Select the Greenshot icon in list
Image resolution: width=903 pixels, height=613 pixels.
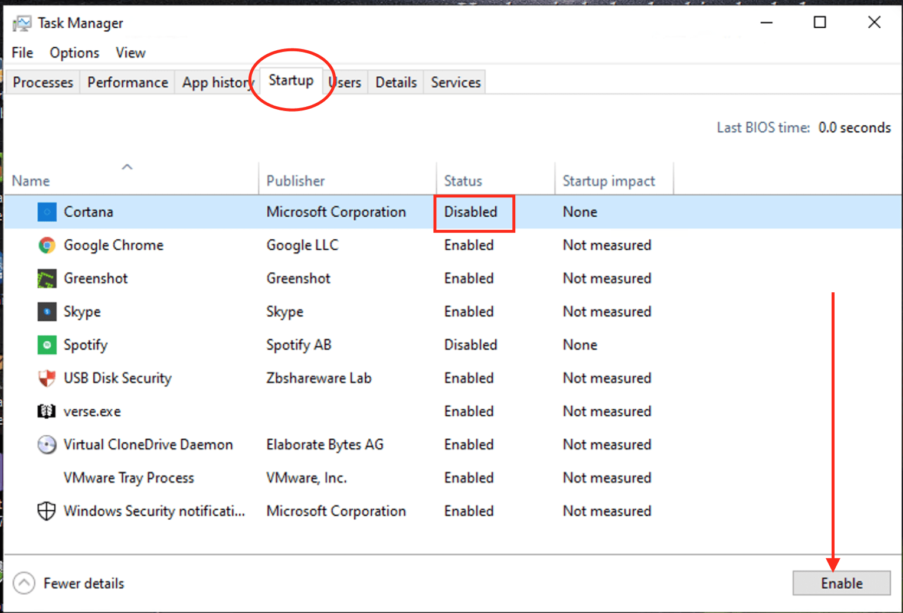click(x=47, y=278)
